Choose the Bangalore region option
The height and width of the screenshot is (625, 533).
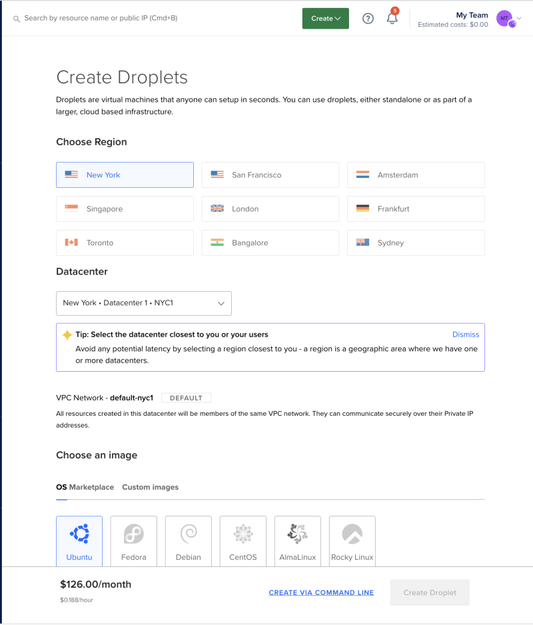point(270,243)
